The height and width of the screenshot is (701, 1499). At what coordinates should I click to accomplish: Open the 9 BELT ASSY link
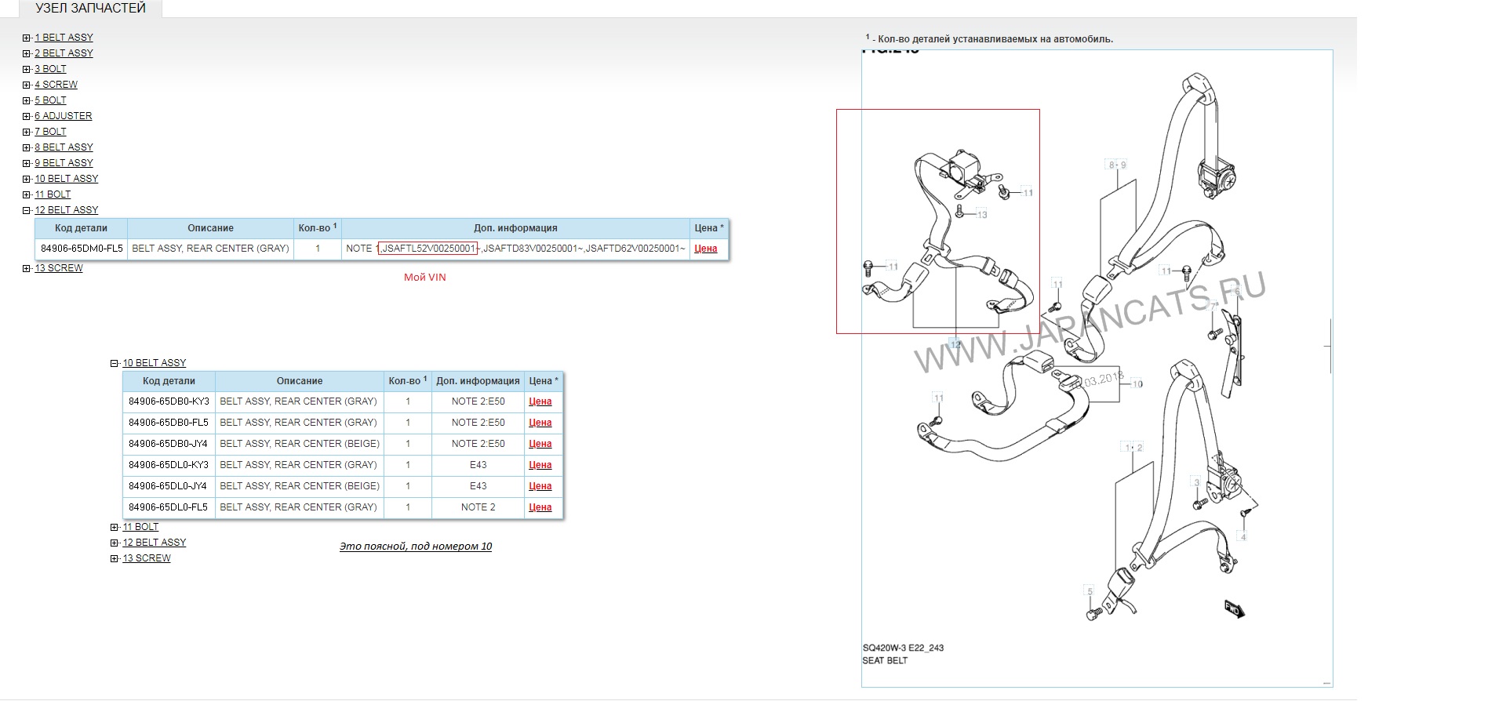(x=64, y=163)
